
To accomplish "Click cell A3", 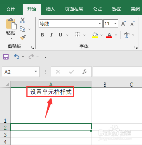I will 51,134.
